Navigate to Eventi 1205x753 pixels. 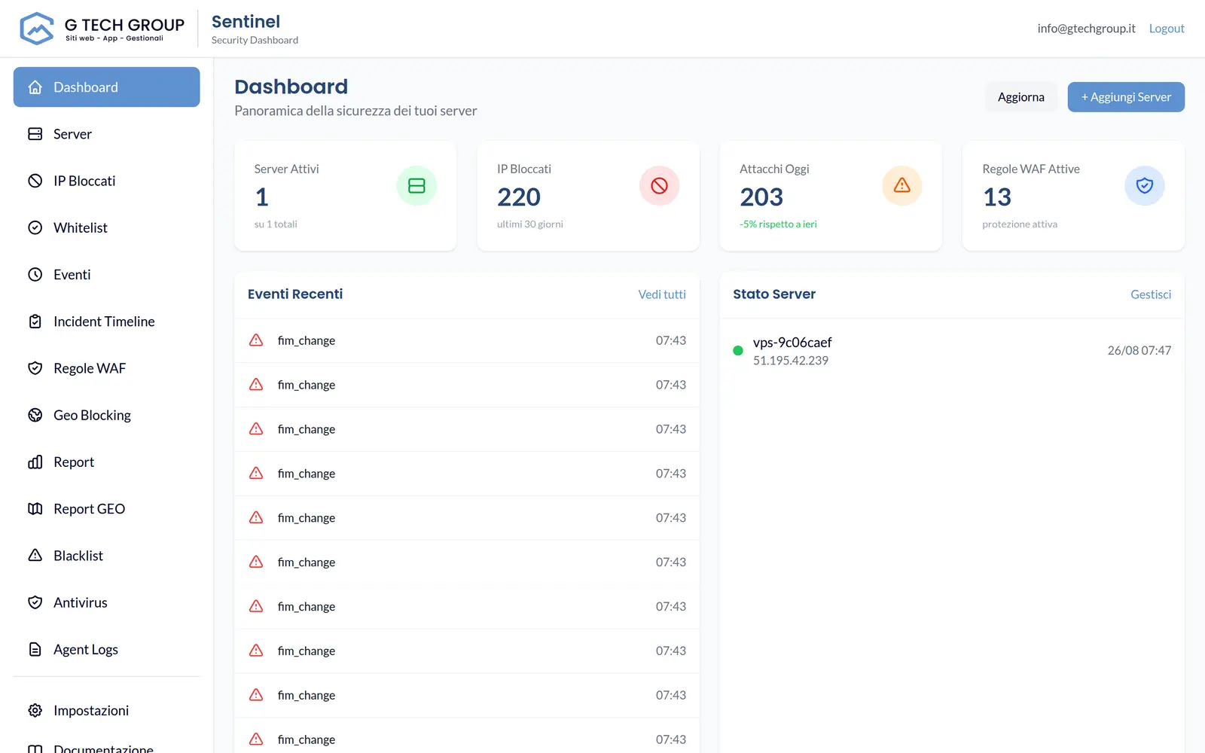pyautogui.click(x=106, y=275)
